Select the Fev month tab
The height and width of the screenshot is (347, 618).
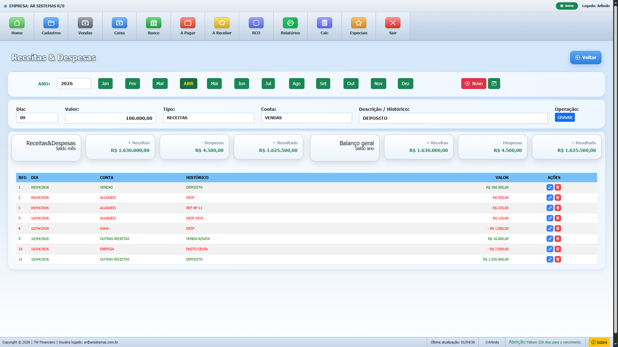click(x=133, y=84)
